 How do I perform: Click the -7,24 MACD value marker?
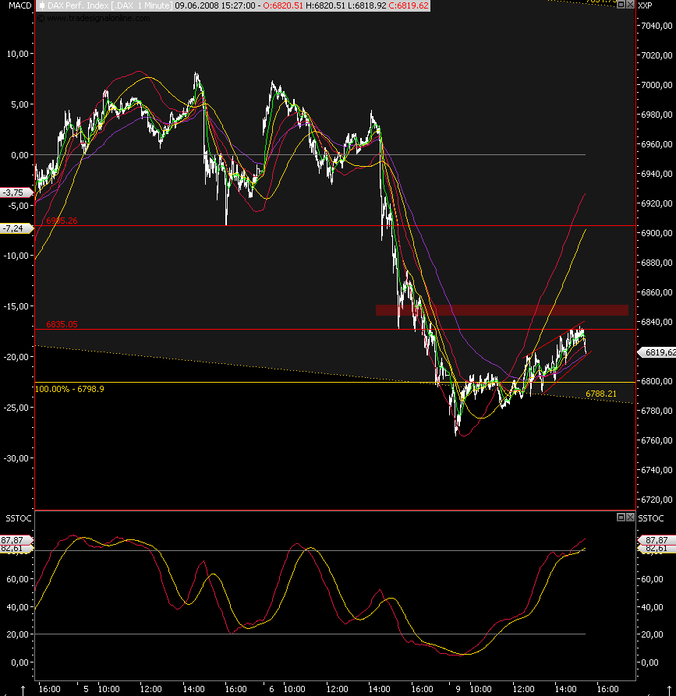click(16, 228)
